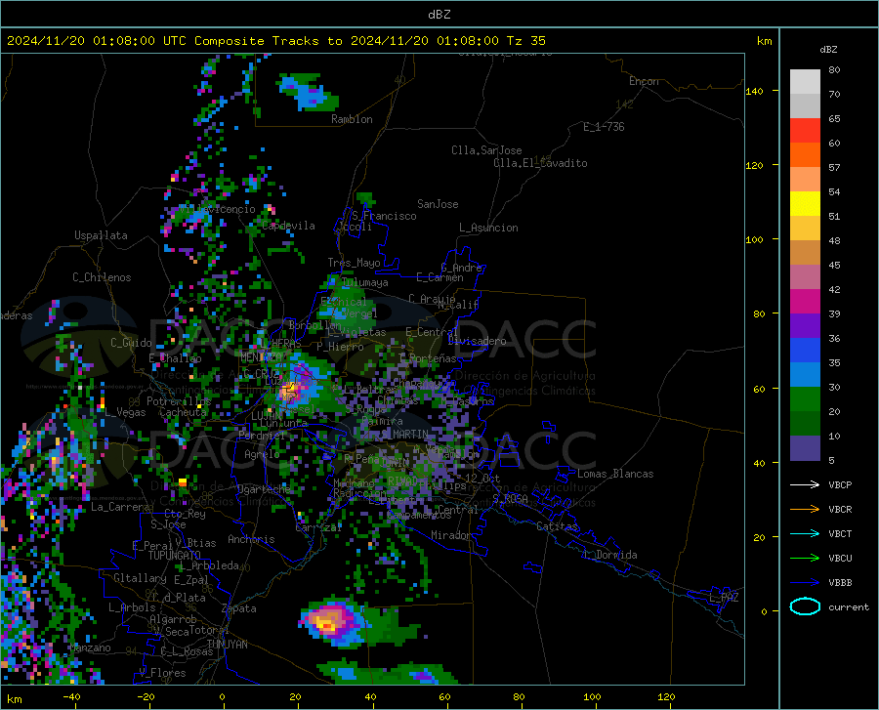
Task: Select the light blue 35 dBZ swatch
Action: pyautogui.click(x=805, y=375)
